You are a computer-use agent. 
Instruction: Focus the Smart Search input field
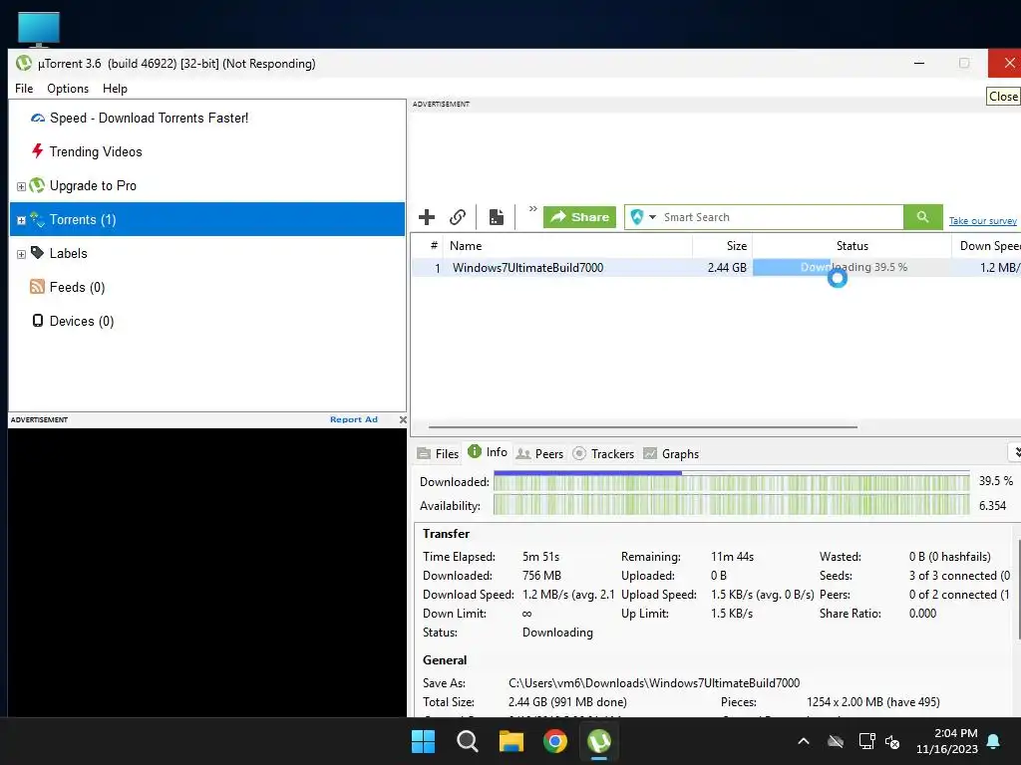click(782, 217)
